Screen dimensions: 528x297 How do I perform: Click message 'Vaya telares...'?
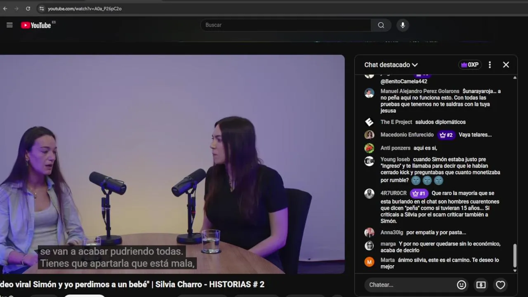click(475, 135)
